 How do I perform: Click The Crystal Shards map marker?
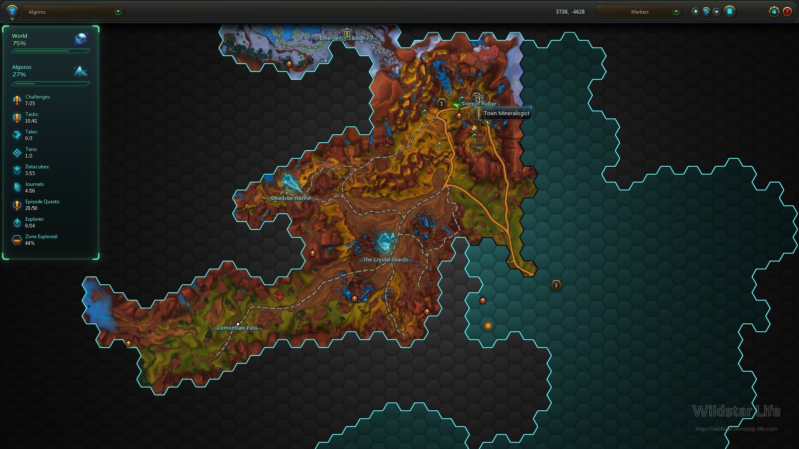point(386,242)
